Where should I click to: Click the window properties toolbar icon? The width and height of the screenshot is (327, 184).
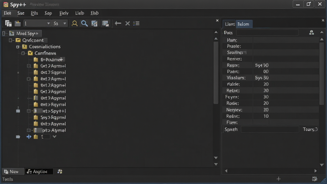coord(105,23)
